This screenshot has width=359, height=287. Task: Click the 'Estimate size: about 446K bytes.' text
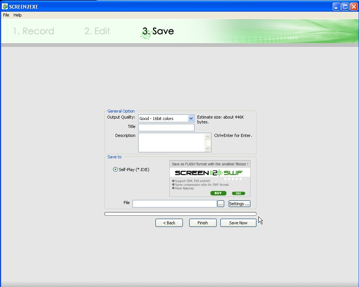pos(220,120)
